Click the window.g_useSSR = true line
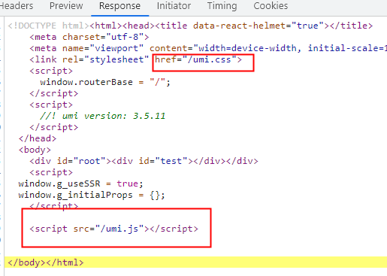 pos(80,183)
